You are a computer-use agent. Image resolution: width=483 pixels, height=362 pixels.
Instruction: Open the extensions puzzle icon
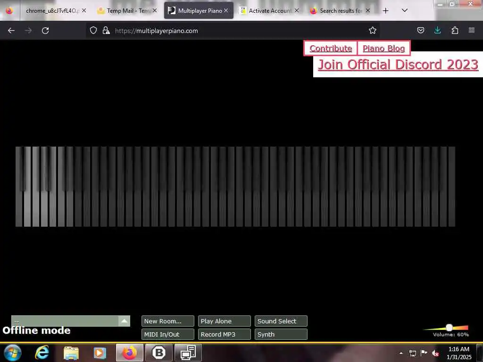click(x=455, y=30)
